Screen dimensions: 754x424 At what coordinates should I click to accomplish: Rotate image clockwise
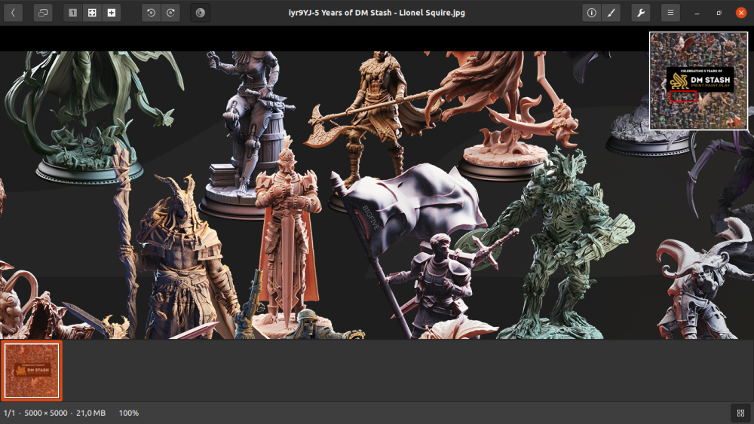[170, 13]
